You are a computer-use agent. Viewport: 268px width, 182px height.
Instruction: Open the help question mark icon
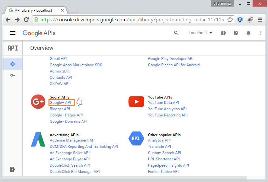236,33
